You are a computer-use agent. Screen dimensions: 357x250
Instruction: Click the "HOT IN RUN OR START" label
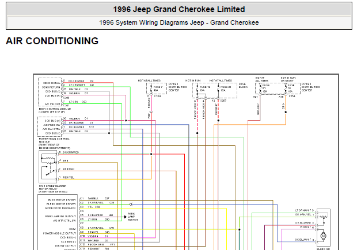click(288, 79)
